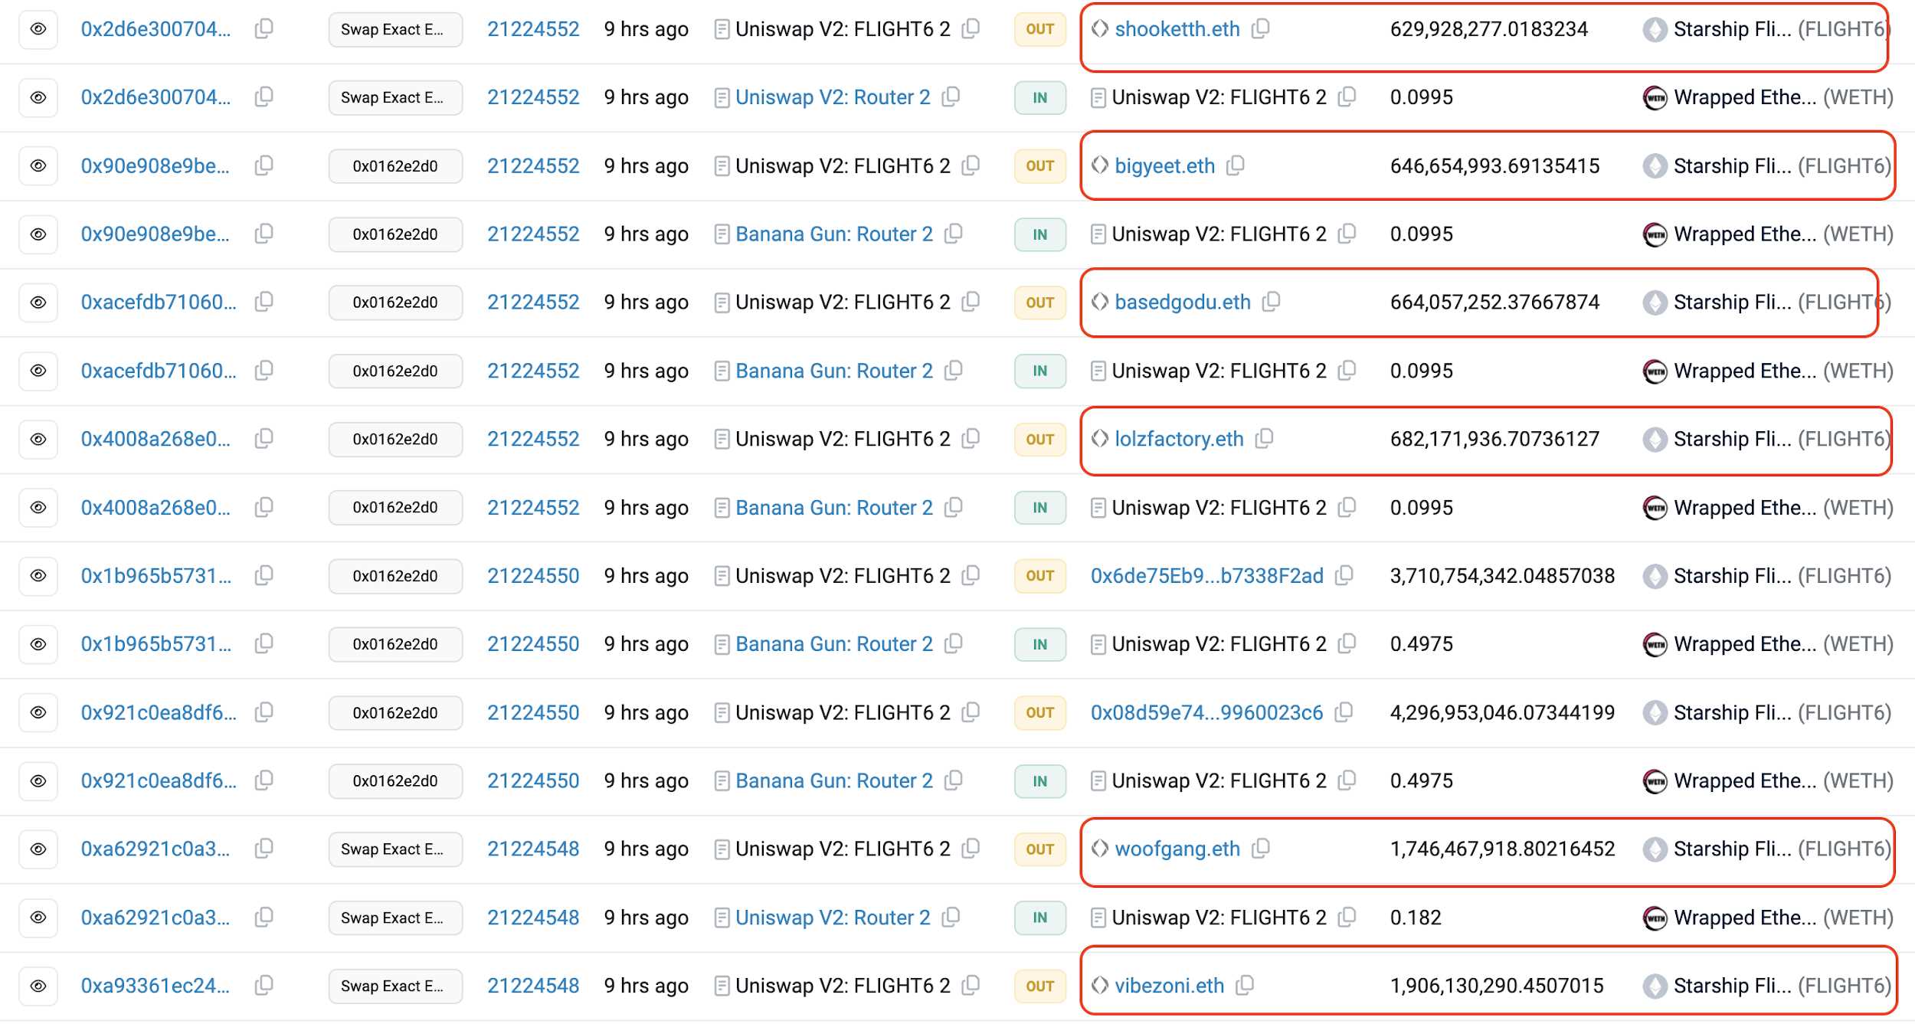This screenshot has width=1915, height=1024.
Task: Copy the woofgang.eth address
Action: 1261,849
